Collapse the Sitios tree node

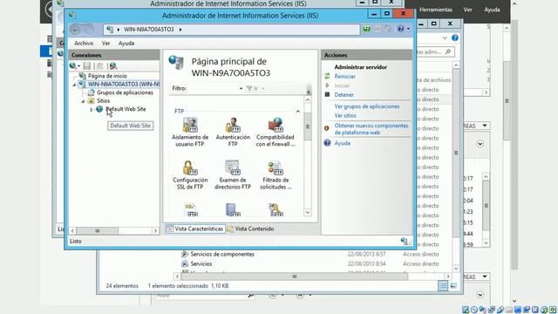click(83, 101)
